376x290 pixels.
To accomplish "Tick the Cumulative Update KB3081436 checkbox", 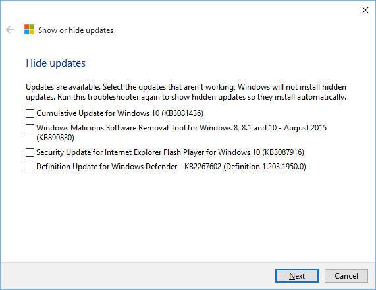I will click(x=30, y=113).
